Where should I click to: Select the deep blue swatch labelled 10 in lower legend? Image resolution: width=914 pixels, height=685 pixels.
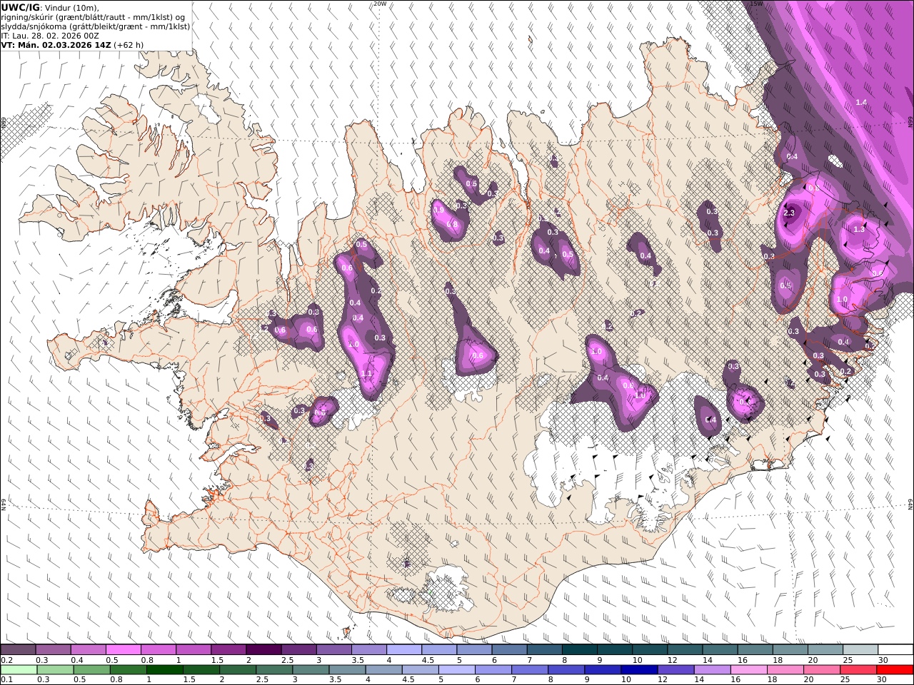(640, 670)
